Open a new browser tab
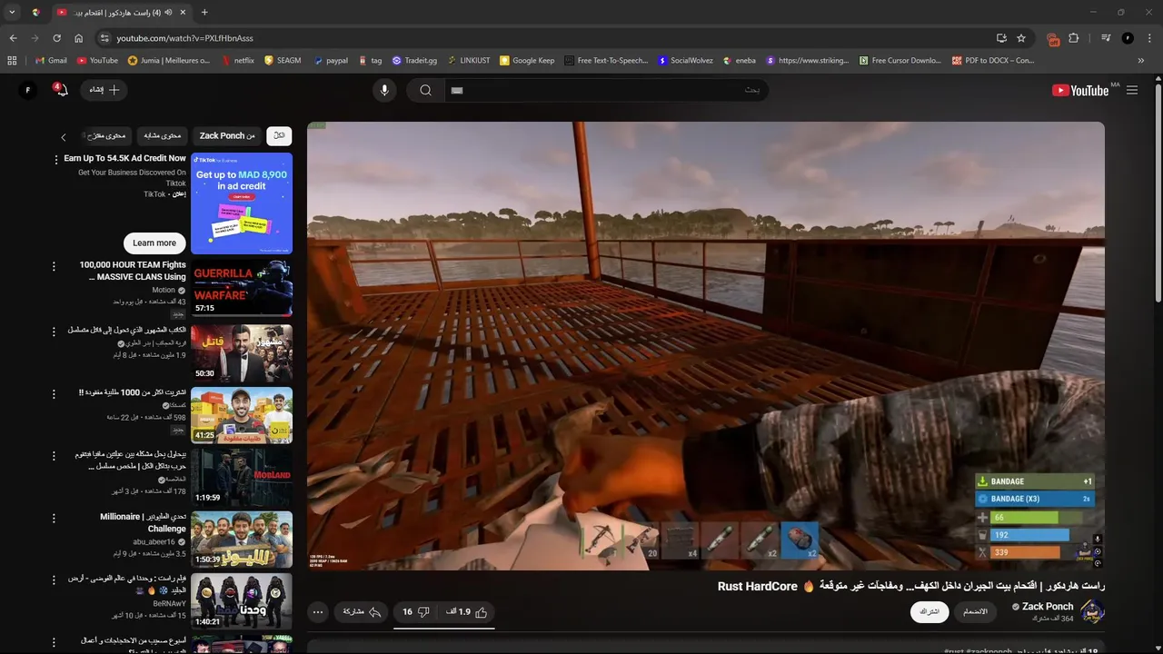The height and width of the screenshot is (654, 1163). pyautogui.click(x=204, y=13)
